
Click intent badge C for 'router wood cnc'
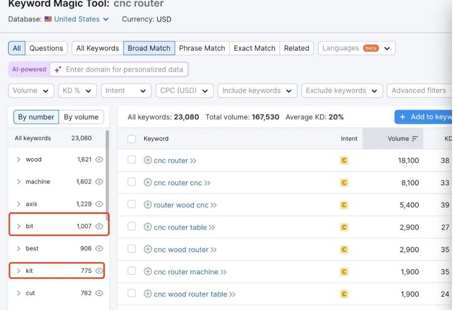tap(344, 205)
